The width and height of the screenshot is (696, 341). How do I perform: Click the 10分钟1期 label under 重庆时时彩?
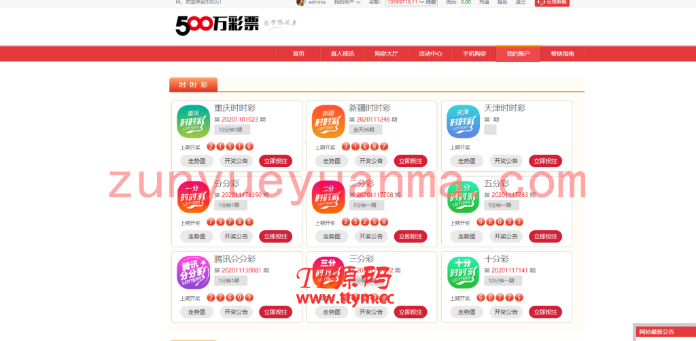[x=232, y=130]
